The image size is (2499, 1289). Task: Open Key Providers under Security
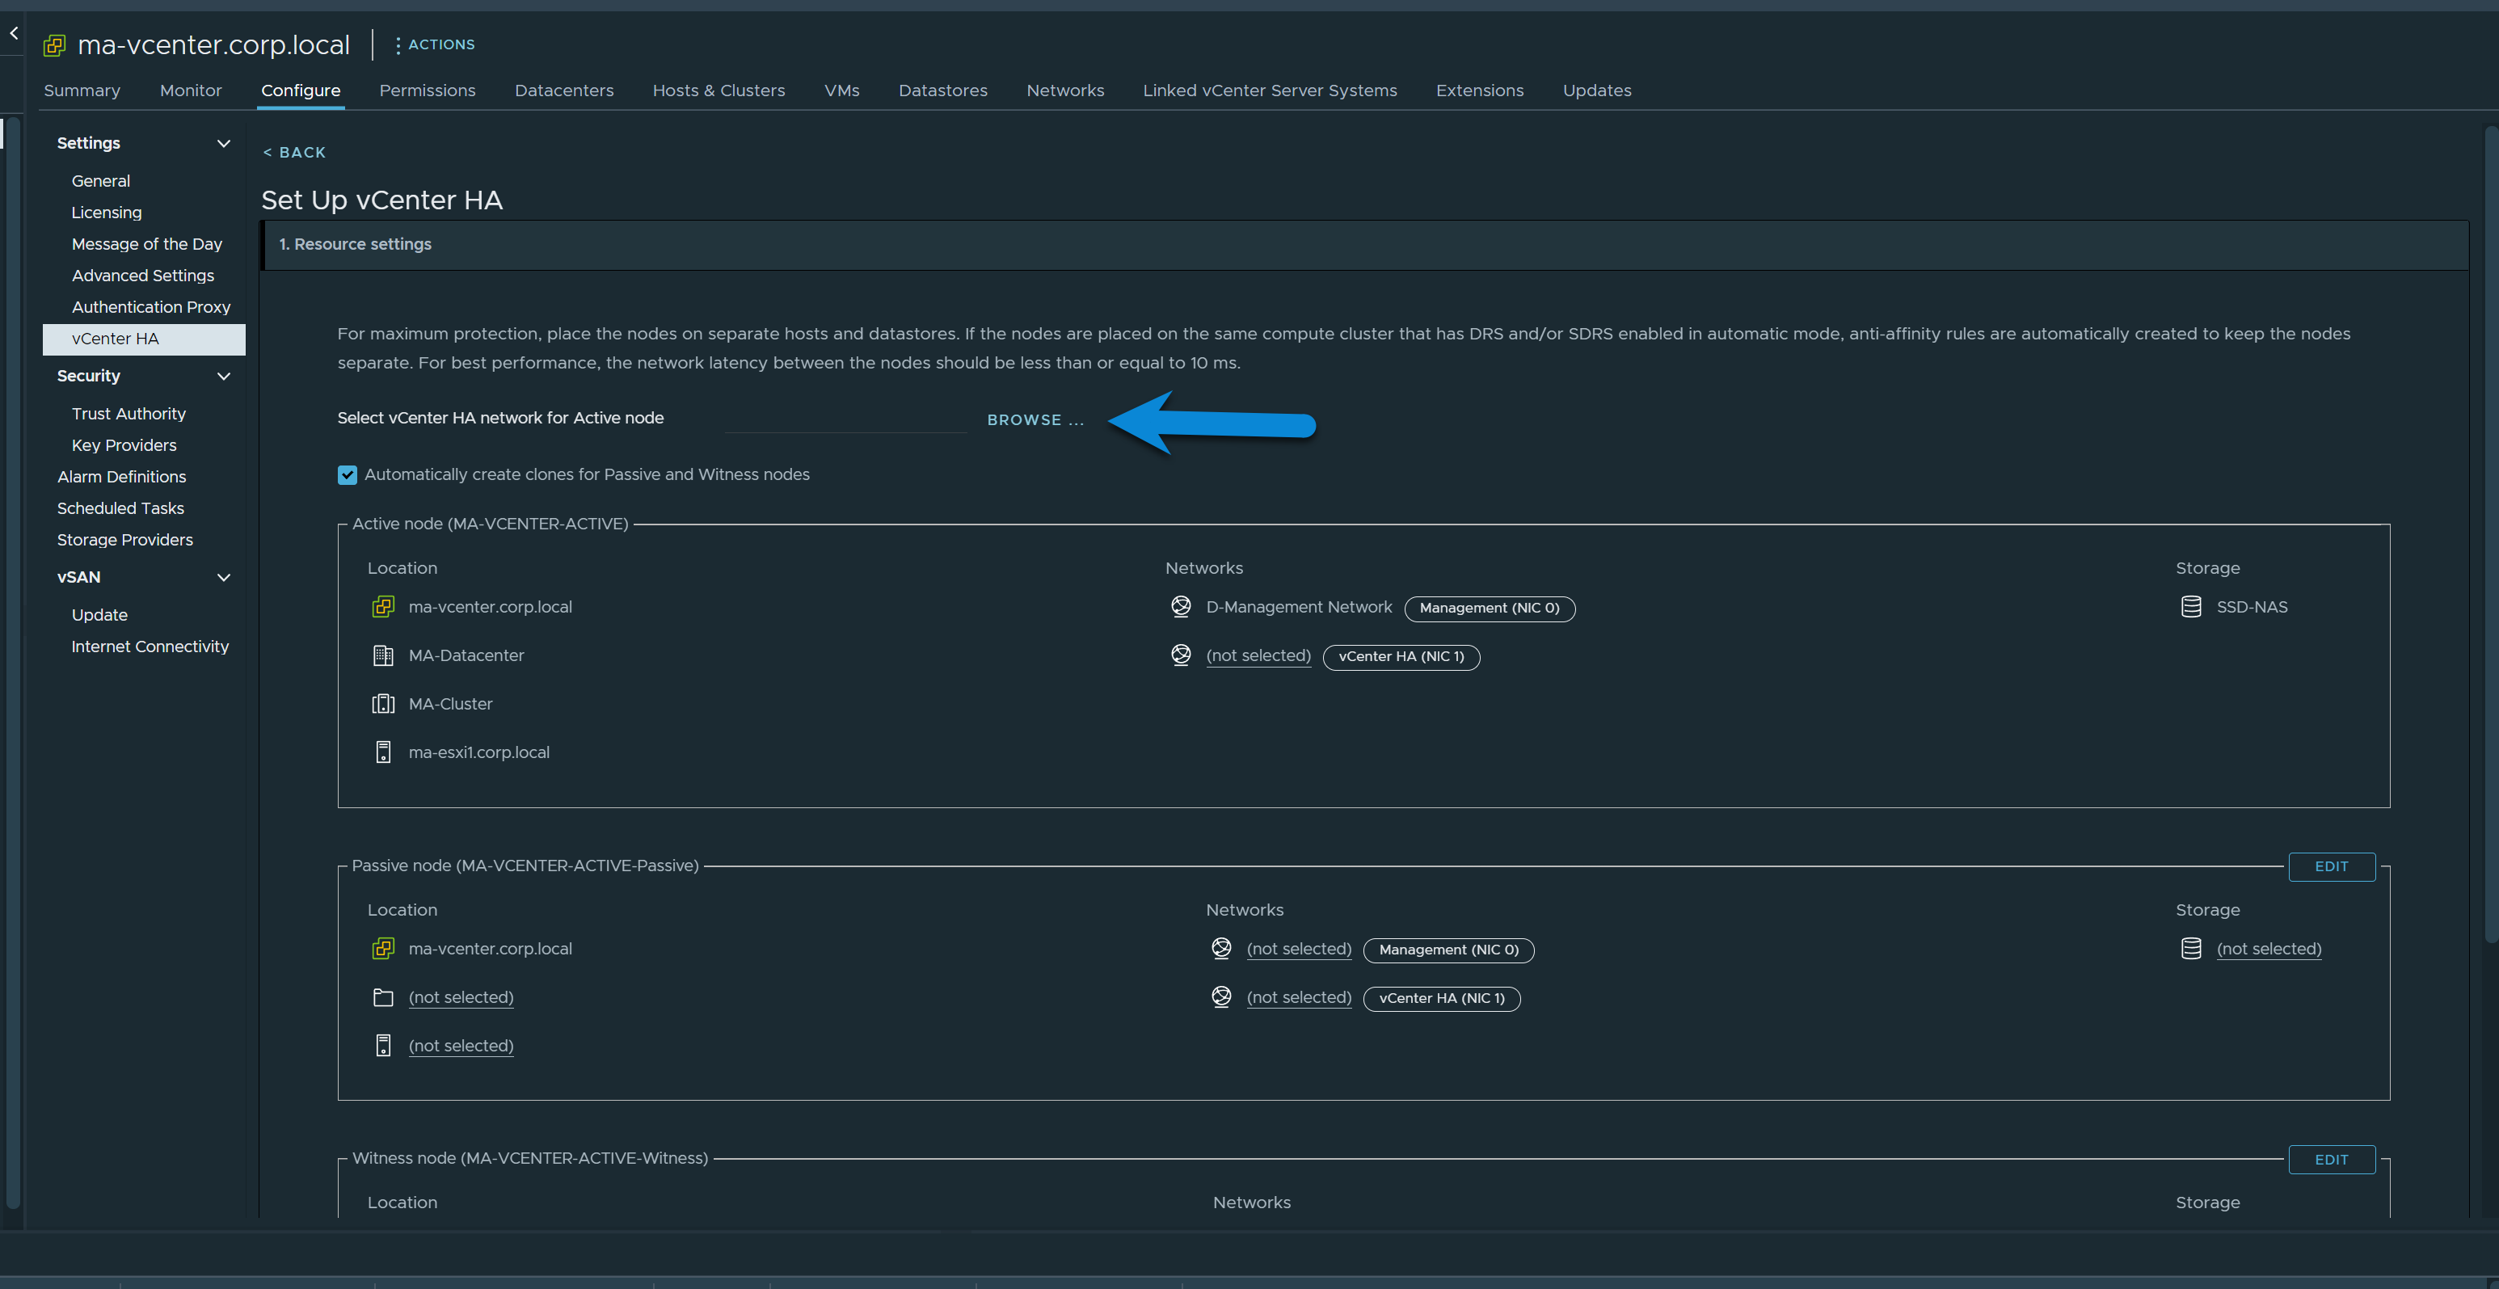click(x=124, y=445)
